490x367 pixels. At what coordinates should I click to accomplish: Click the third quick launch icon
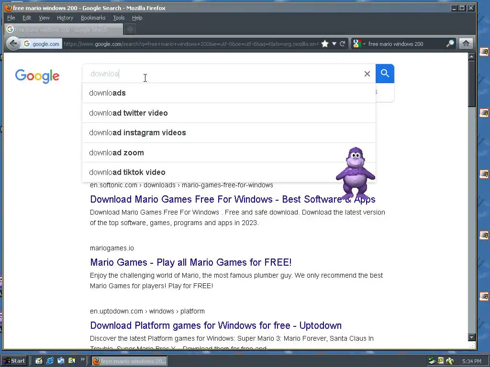pos(61,361)
